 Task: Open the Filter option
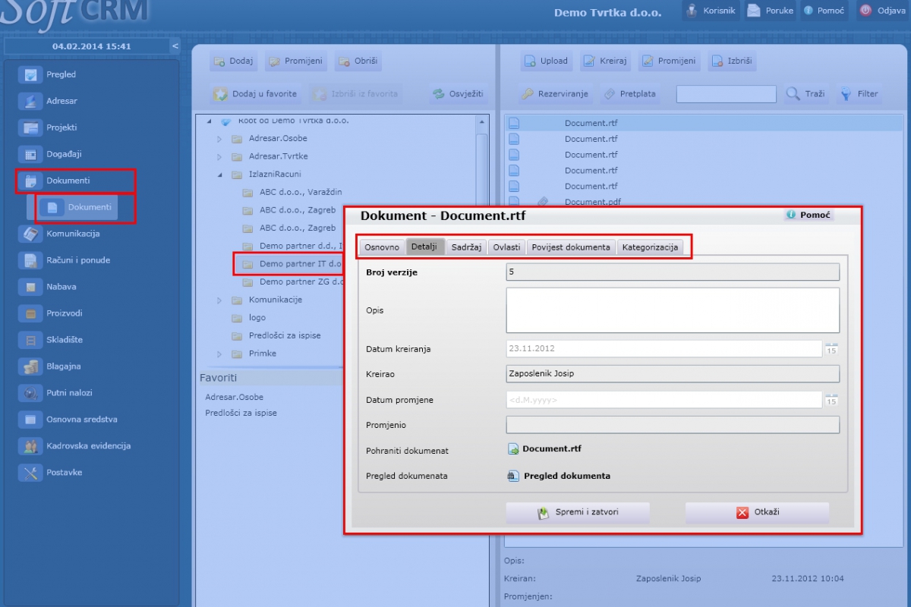pyautogui.click(x=859, y=94)
